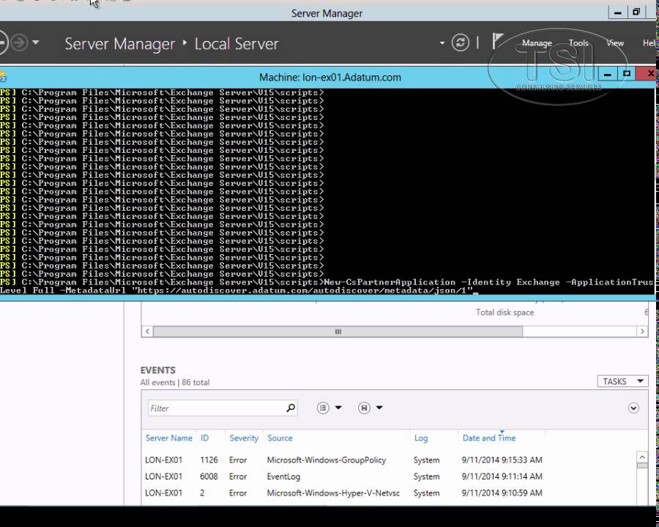Expand the Events filter chevron
The width and height of the screenshot is (659, 527).
tap(634, 408)
